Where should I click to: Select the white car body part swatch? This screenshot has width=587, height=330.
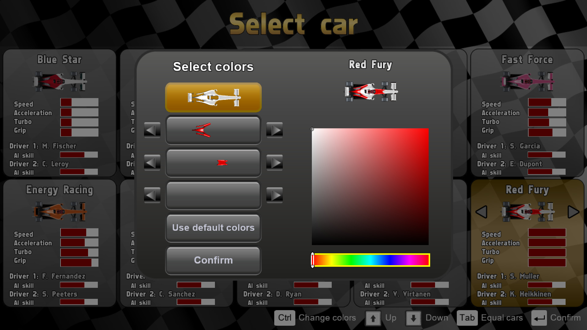(213, 97)
